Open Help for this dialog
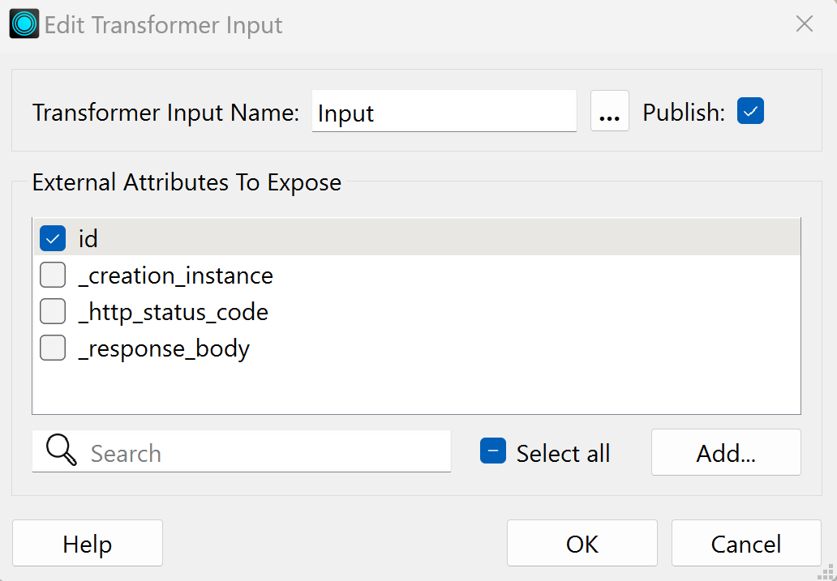 point(88,544)
